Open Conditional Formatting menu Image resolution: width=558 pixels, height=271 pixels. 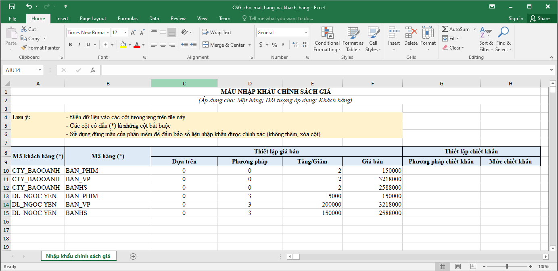(x=327, y=39)
